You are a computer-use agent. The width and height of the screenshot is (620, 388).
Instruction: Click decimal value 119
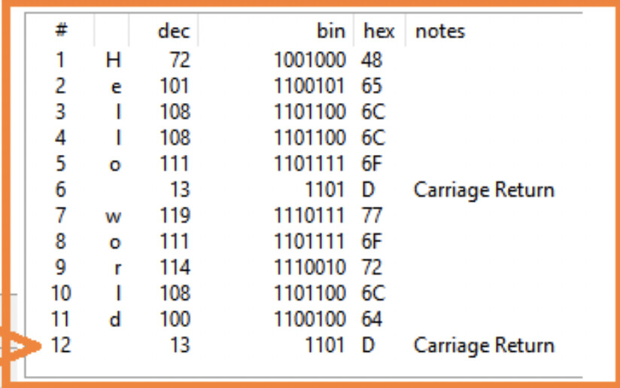175,217
